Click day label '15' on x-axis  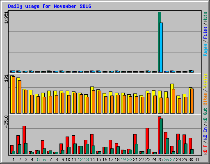[98, 159]
